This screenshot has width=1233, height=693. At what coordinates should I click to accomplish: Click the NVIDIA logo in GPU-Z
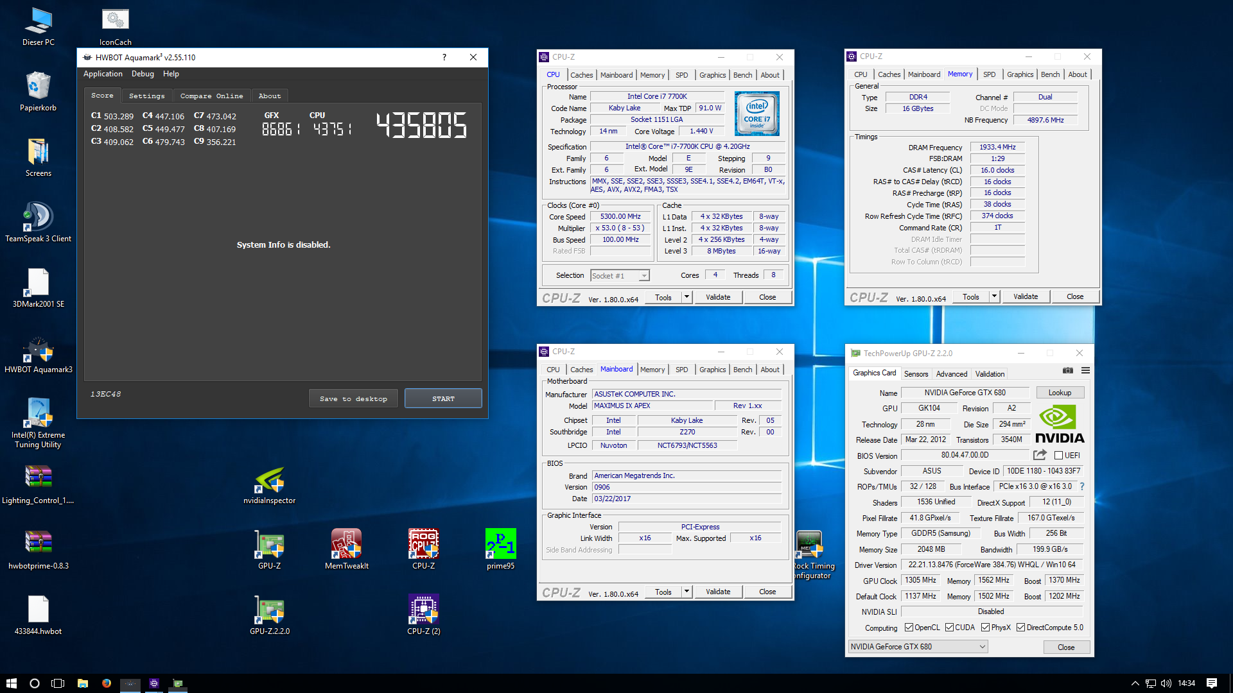[x=1060, y=424]
